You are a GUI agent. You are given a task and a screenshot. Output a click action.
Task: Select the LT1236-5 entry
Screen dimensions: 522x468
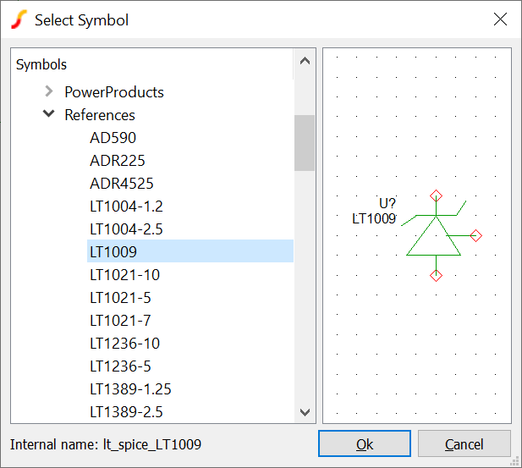(x=121, y=366)
